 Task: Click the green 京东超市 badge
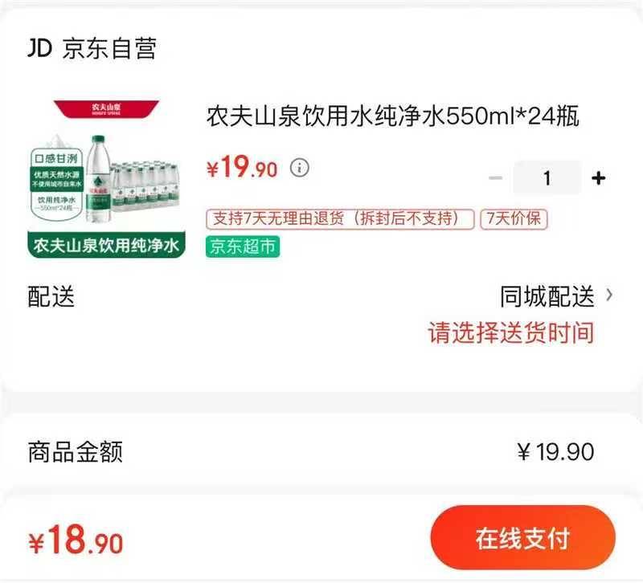[243, 247]
